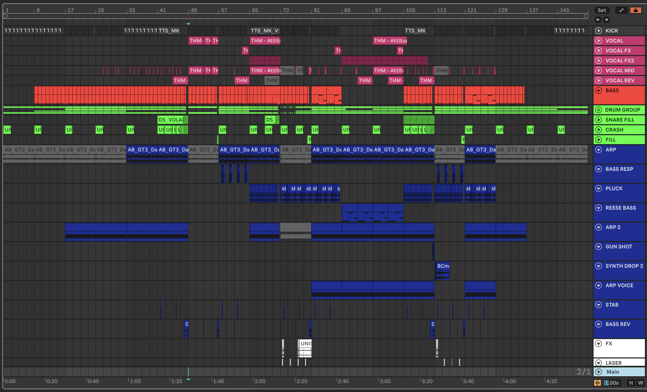Toggle the optimize height H button
Viewport: 647px width, 392px height.
point(631,383)
